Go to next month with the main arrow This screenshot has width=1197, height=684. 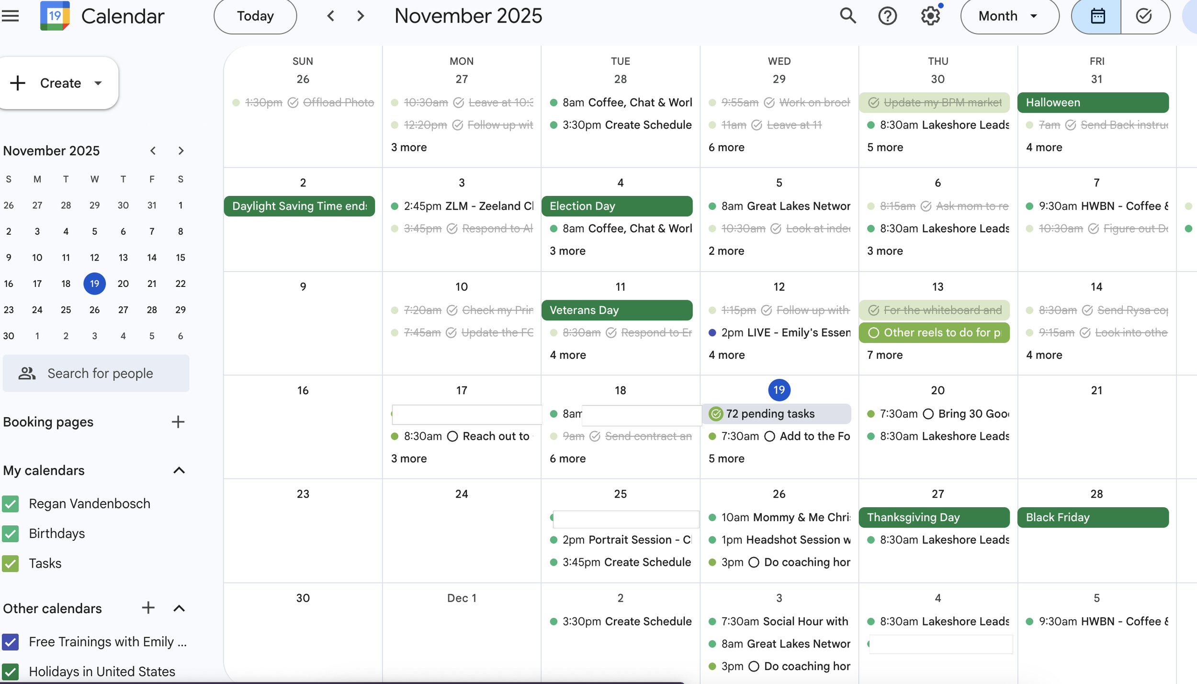361,16
